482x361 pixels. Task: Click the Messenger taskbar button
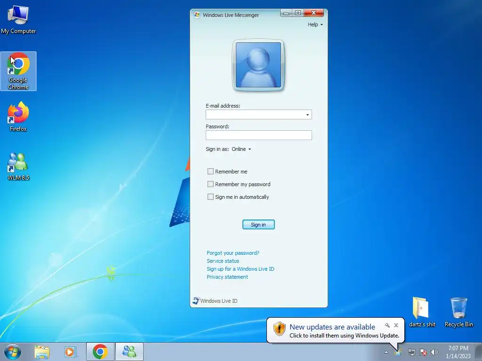coord(129,352)
